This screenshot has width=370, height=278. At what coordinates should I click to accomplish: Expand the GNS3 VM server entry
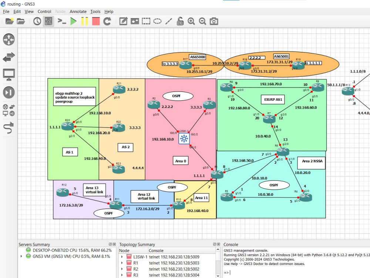pyautogui.click(x=21, y=256)
